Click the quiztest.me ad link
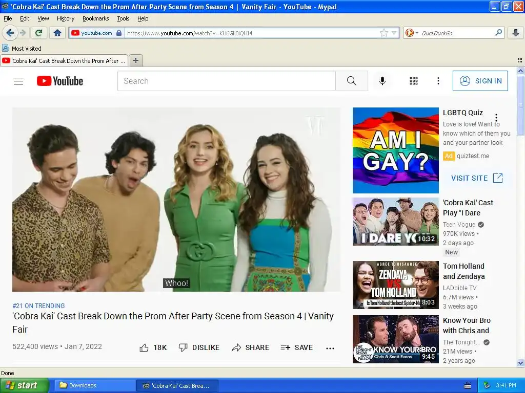This screenshot has width=525, height=393. 473,156
